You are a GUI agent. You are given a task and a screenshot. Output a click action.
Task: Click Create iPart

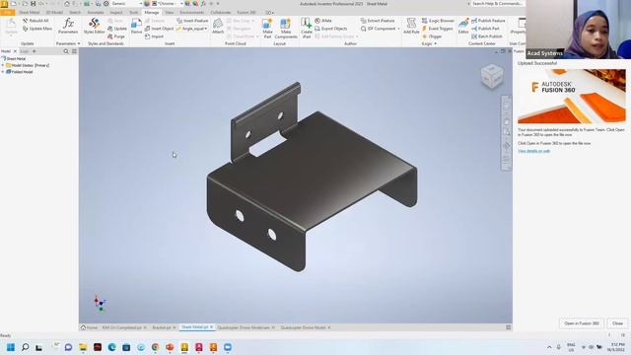[x=307, y=29]
